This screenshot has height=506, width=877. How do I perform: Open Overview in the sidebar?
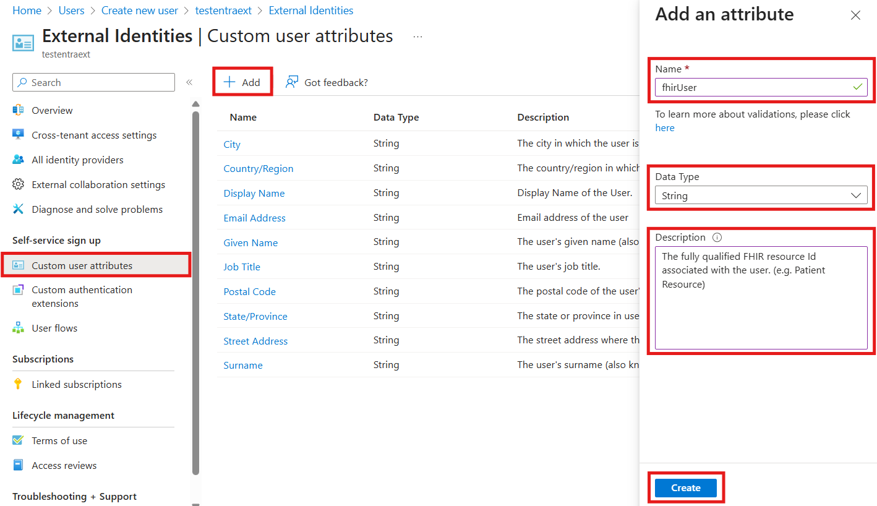(x=51, y=109)
